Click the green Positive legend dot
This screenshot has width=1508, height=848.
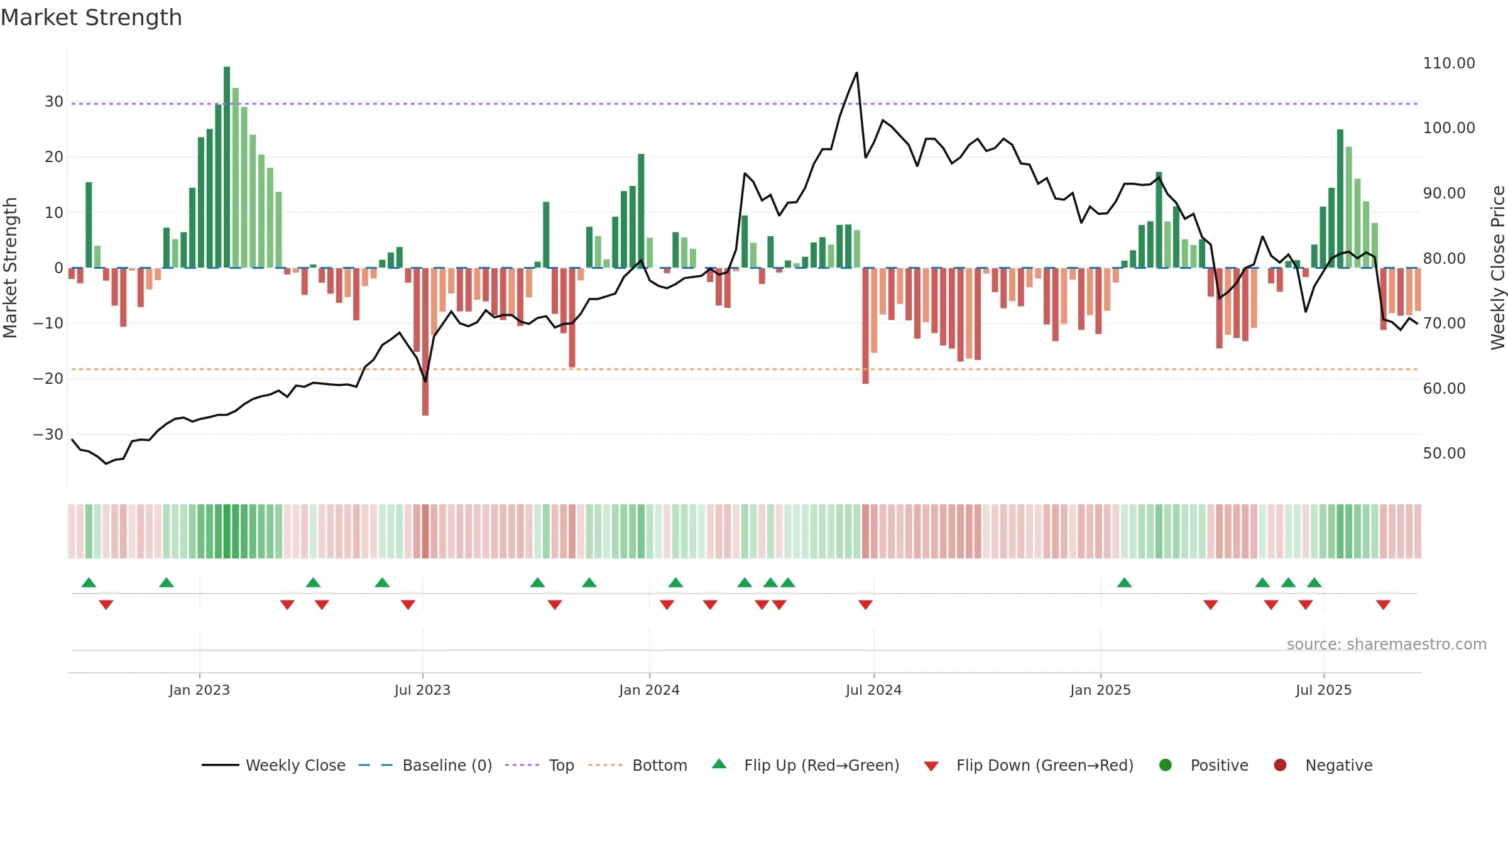click(x=1166, y=765)
